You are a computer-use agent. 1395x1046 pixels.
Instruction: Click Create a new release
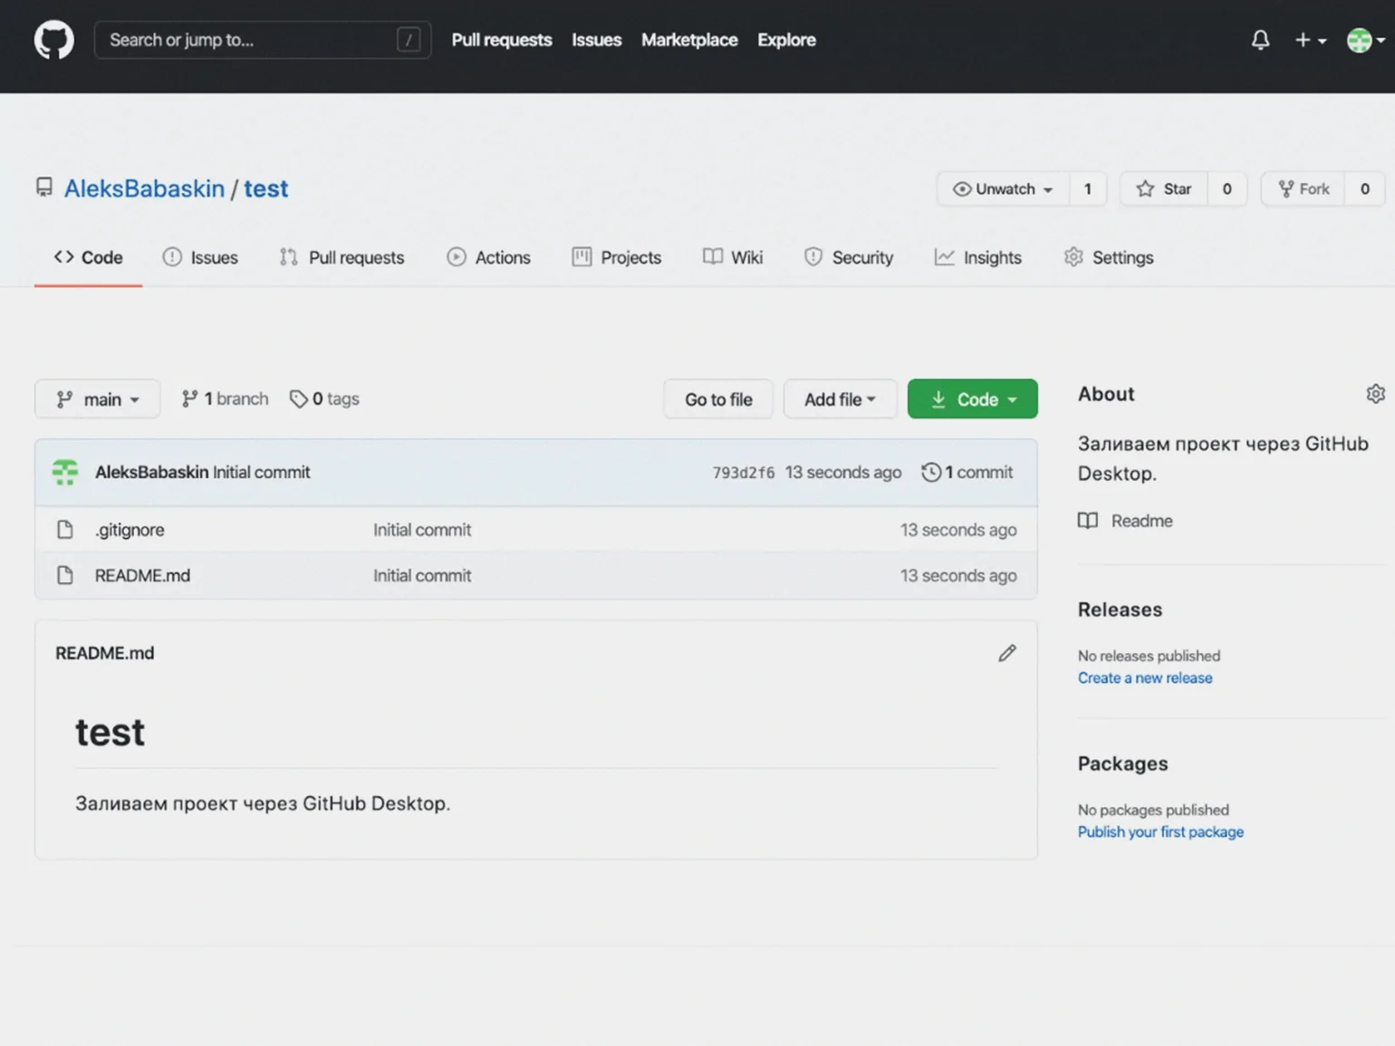(x=1144, y=677)
